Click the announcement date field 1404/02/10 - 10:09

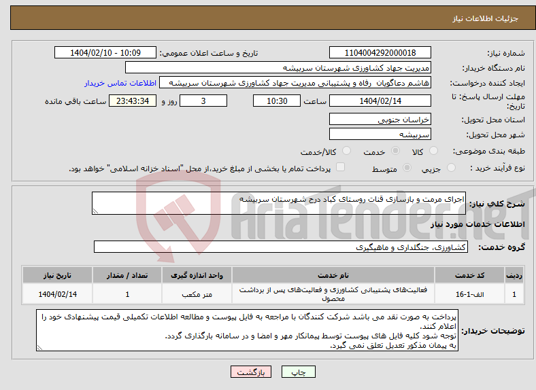(x=105, y=52)
